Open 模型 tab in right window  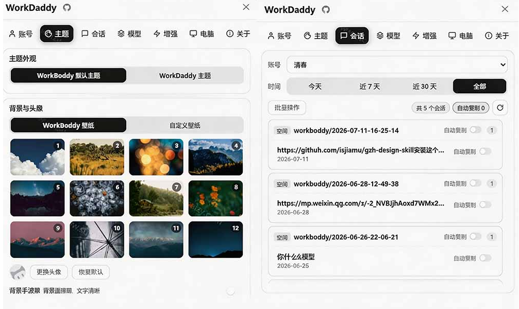[388, 36]
